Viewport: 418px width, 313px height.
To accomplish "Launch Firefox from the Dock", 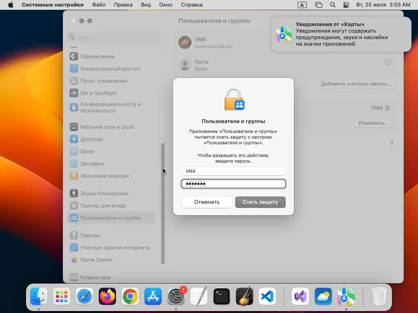I will coord(107,296).
